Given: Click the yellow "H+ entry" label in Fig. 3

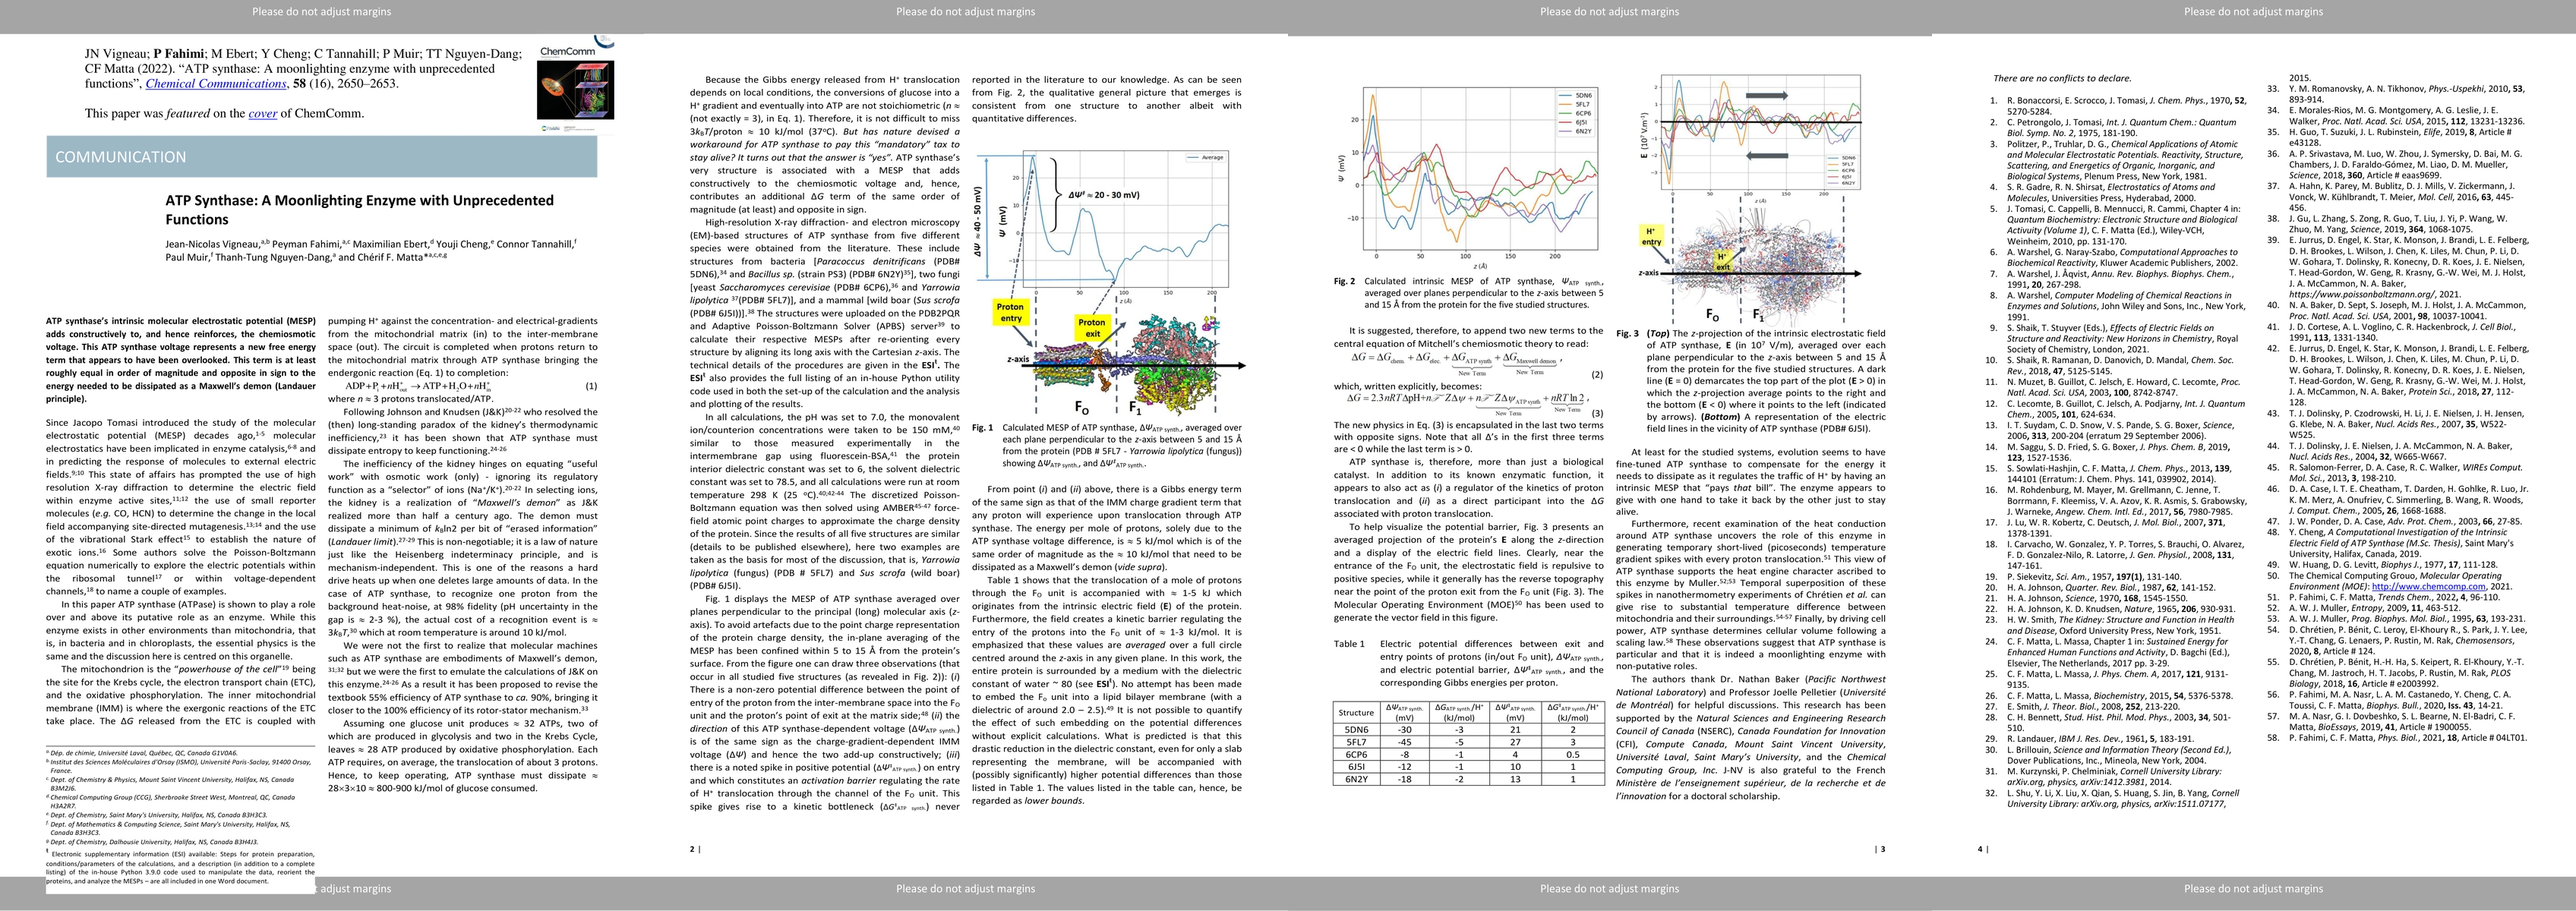Looking at the screenshot, I should pyautogui.click(x=1651, y=236).
